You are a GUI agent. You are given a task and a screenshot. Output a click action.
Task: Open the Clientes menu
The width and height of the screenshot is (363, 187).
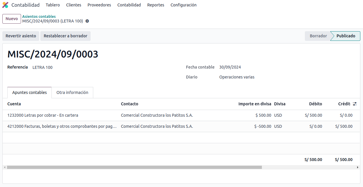(74, 5)
